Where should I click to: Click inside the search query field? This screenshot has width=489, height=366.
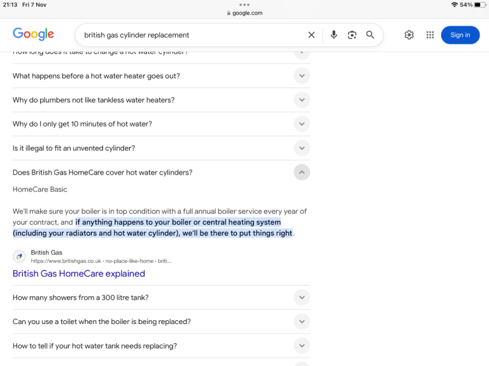click(191, 35)
